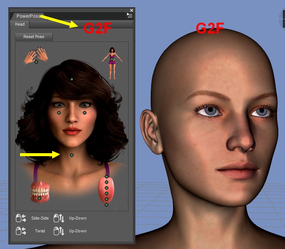Close the PowerPose pane
This screenshot has width=285, height=249.
tap(132, 10)
